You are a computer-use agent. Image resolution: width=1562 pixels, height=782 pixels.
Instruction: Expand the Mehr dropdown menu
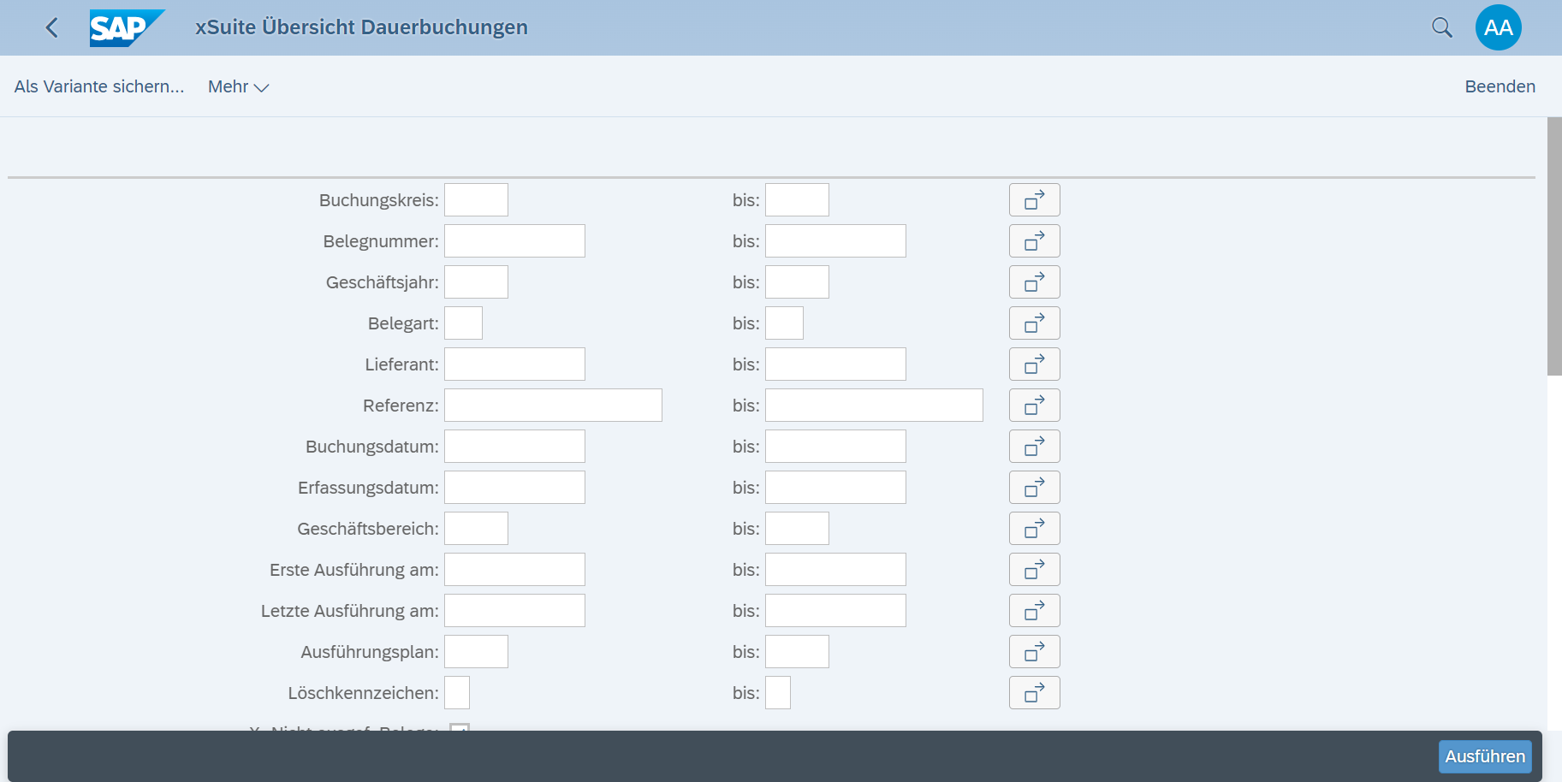(x=238, y=87)
